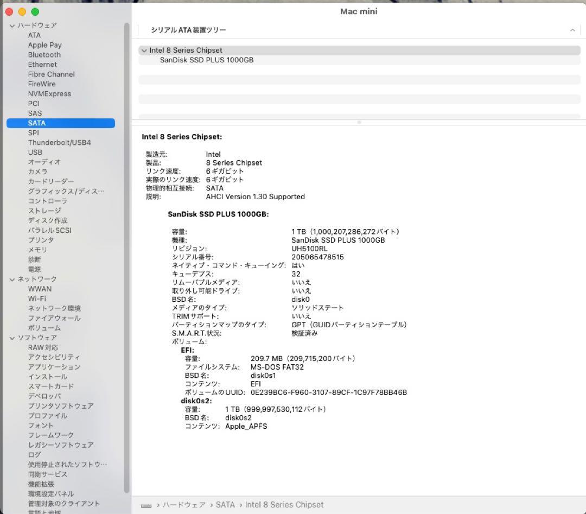The width and height of the screenshot is (586, 514).
Task: Select SanDisk SSD PLUS 1000GB in device tree
Action: click(x=206, y=60)
